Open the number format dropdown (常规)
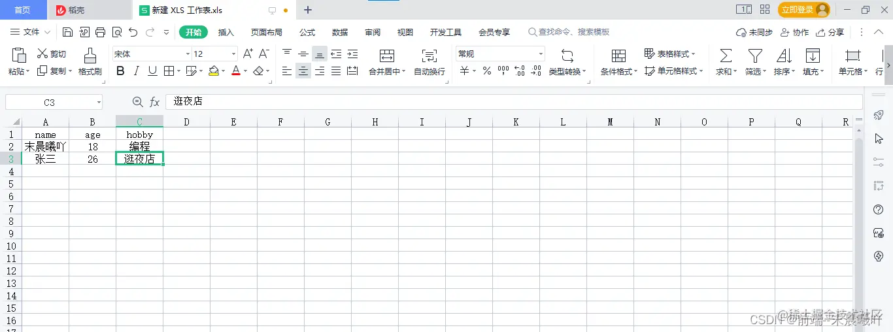Viewport: 893px width, 332px height. [541, 54]
